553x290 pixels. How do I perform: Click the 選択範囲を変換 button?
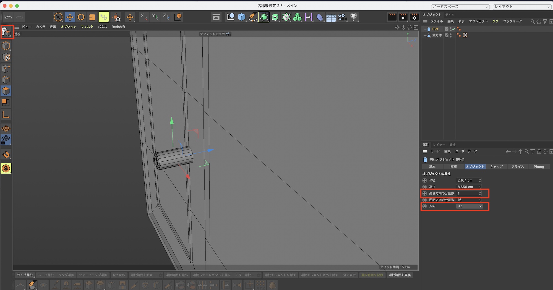click(400, 275)
